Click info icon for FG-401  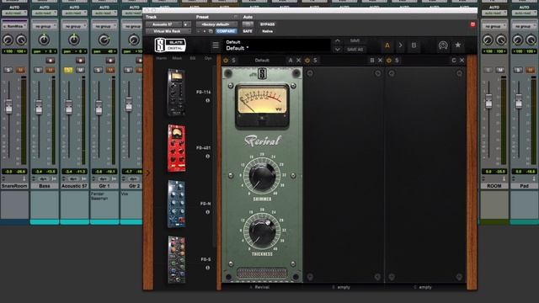click(208, 157)
